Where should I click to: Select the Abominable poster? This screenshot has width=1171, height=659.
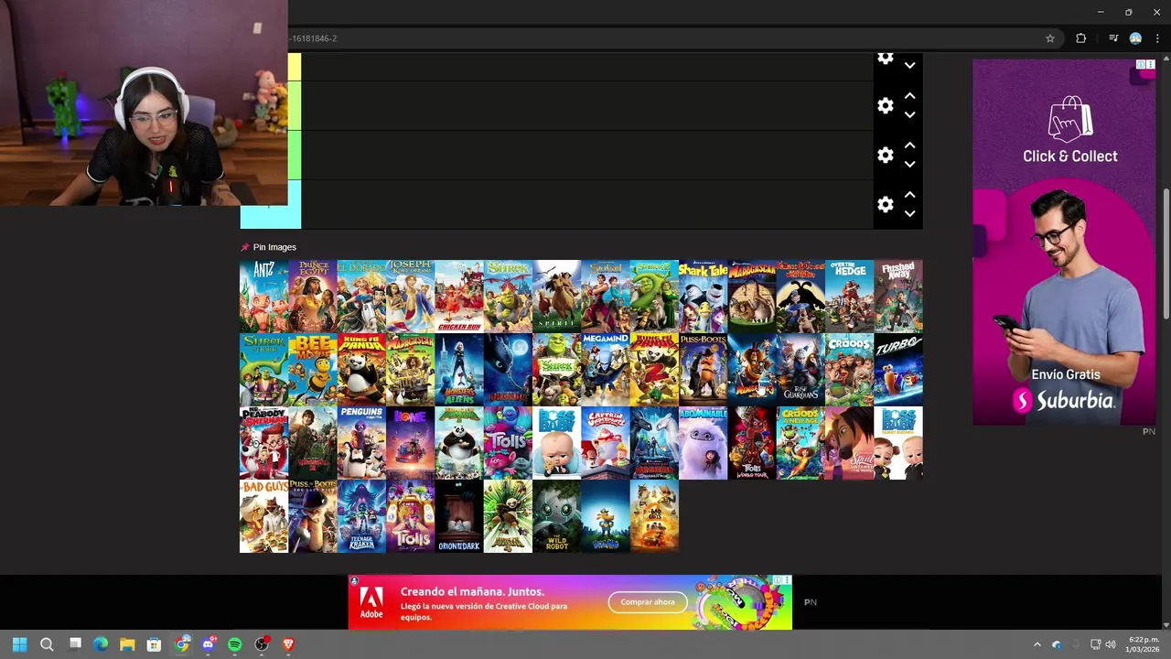703,442
